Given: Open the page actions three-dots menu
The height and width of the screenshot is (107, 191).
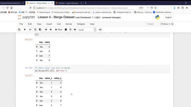Looking at the screenshot, I should (148, 8).
